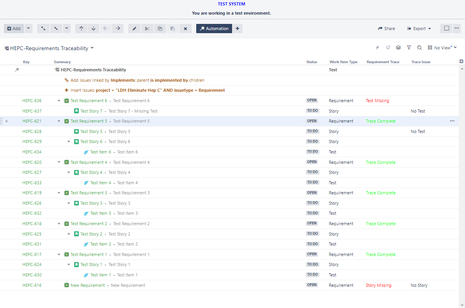The image size is (465, 308).
Task: Click the scissors cut icon
Action: (147, 29)
